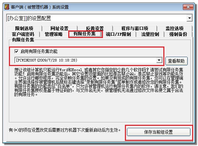Toggle the 启用有限任务集功能 checkbox
This screenshot has width=198, height=146.
[x=16, y=51]
